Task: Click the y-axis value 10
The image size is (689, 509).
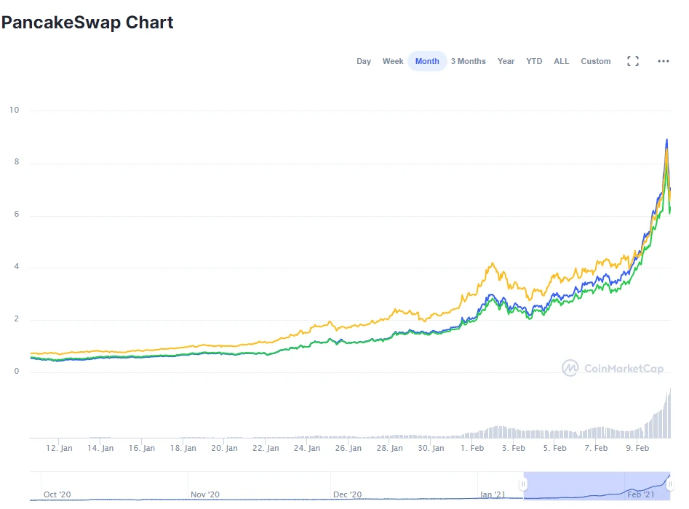Action: [14, 110]
